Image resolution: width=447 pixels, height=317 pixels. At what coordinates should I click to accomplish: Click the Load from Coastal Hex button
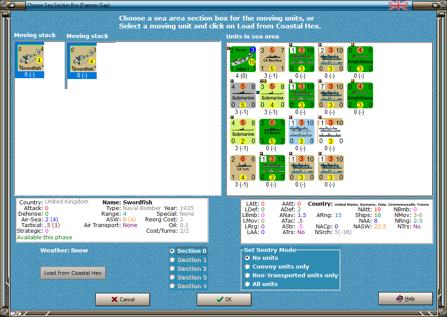point(73,273)
